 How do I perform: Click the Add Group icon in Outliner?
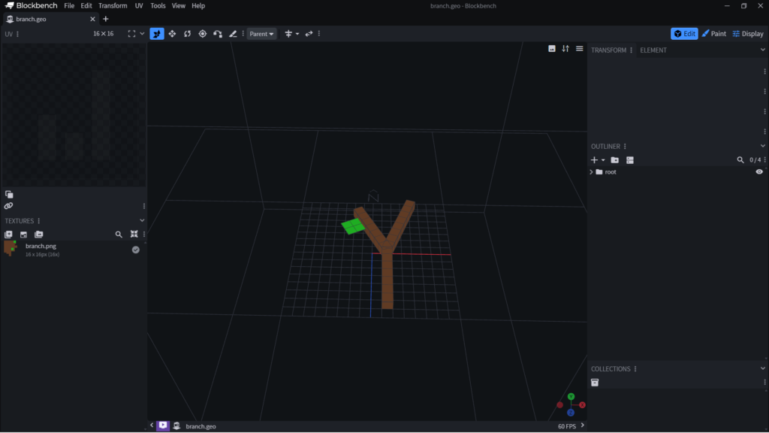click(x=614, y=160)
